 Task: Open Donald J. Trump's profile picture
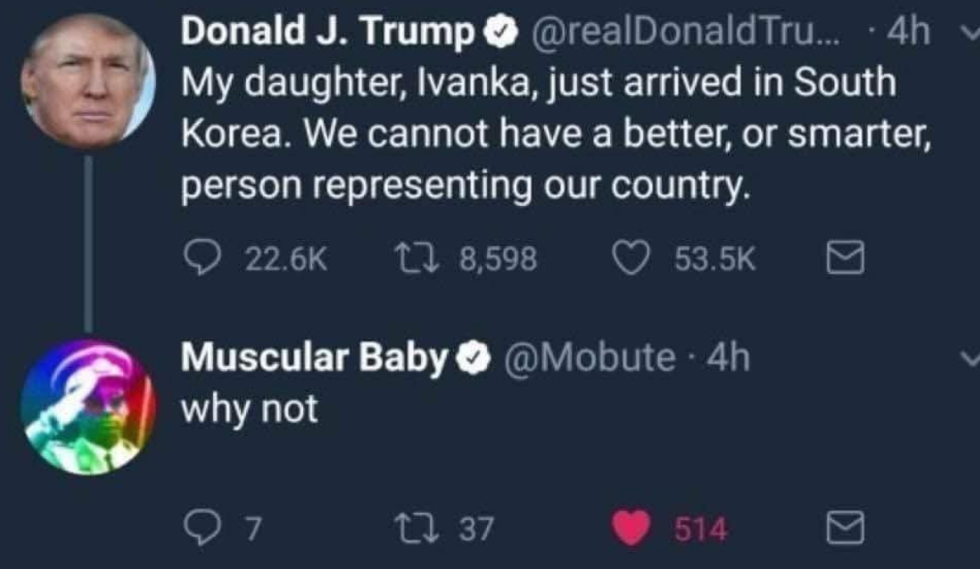pyautogui.click(x=87, y=81)
